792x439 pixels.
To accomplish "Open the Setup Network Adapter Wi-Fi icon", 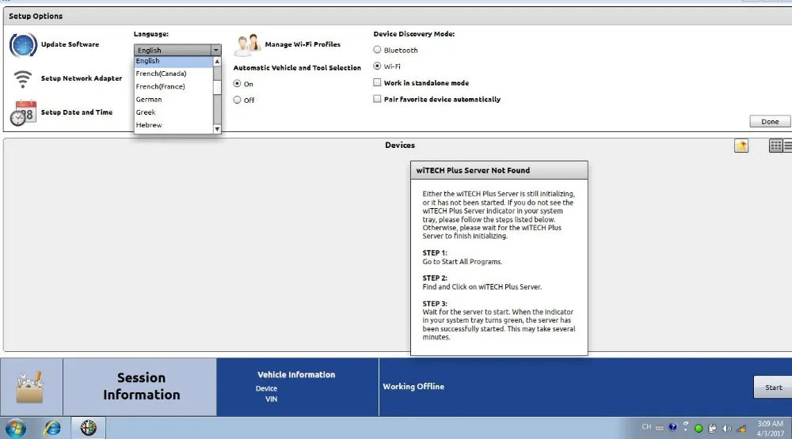I will pyautogui.click(x=22, y=79).
